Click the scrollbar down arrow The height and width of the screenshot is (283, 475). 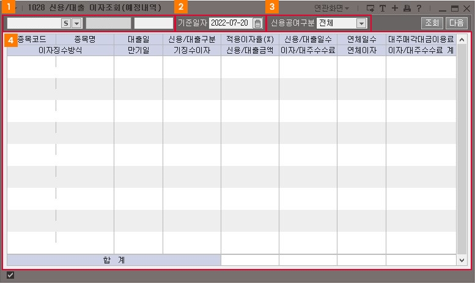pyautogui.click(x=462, y=260)
